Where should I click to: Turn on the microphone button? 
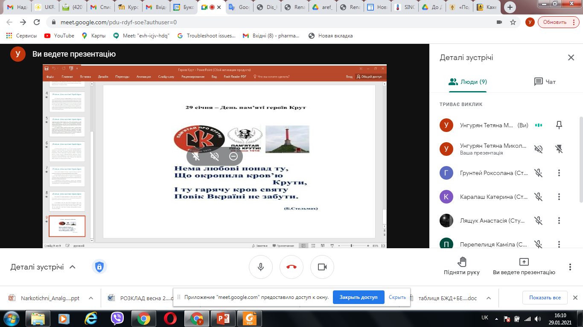(x=260, y=267)
